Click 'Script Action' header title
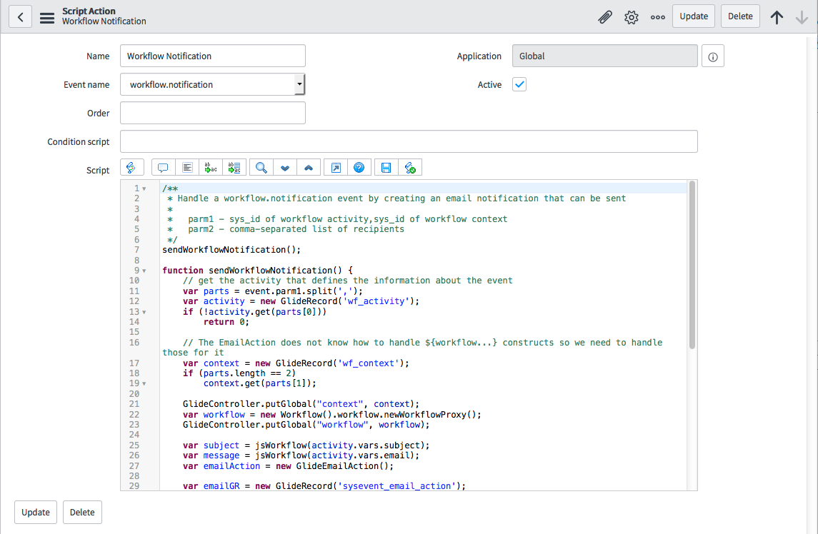Image resolution: width=818 pixels, height=534 pixels. (89, 11)
